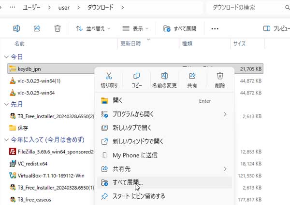Viewport: 290px width, 205px height.
Task: Expand breadcrumb chevron after user
Action: pyautogui.click(x=78, y=8)
